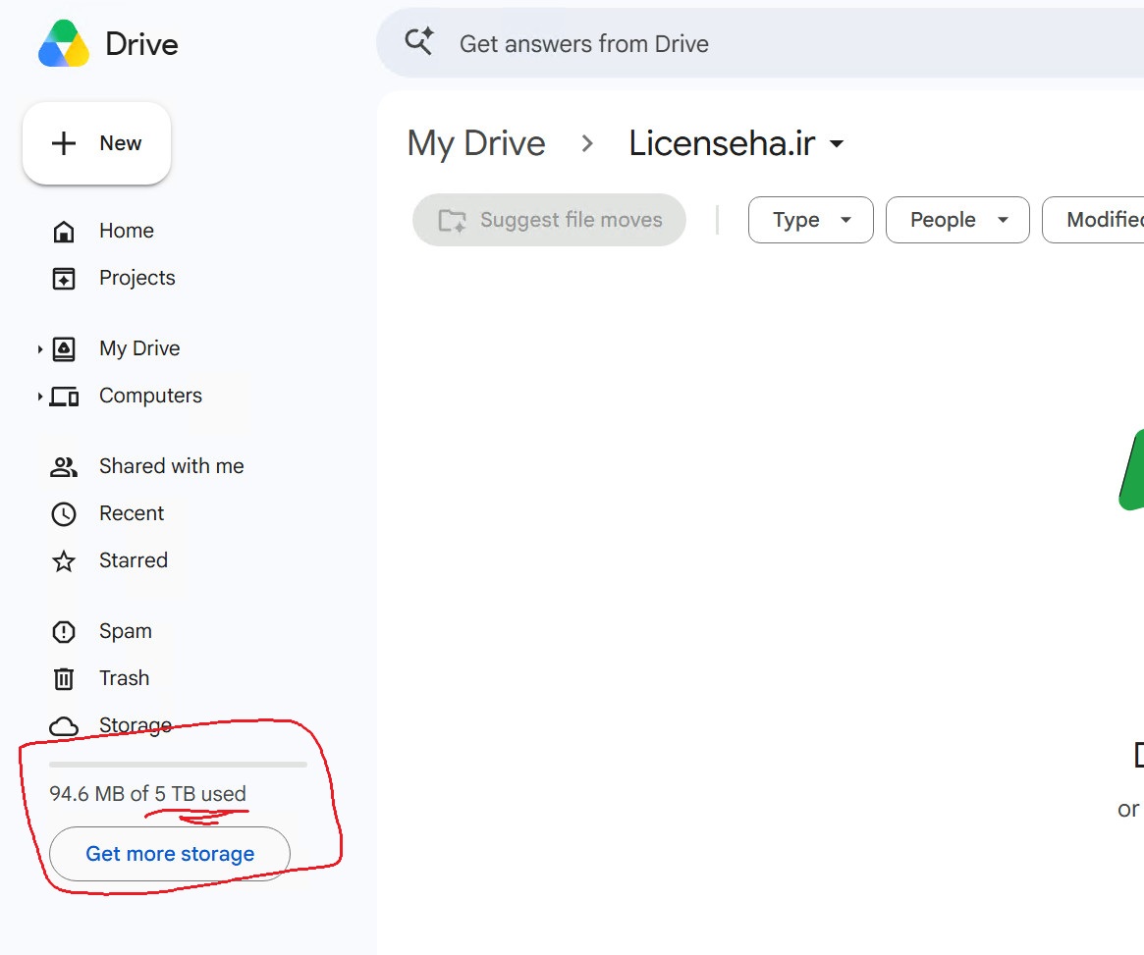The height and width of the screenshot is (955, 1144).
Task: Expand the My Drive tree arrow
Action: [x=40, y=349]
